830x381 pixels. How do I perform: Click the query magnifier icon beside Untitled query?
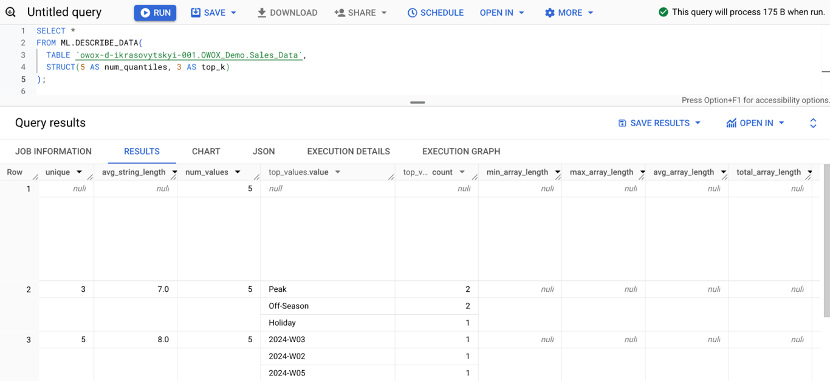10,12
